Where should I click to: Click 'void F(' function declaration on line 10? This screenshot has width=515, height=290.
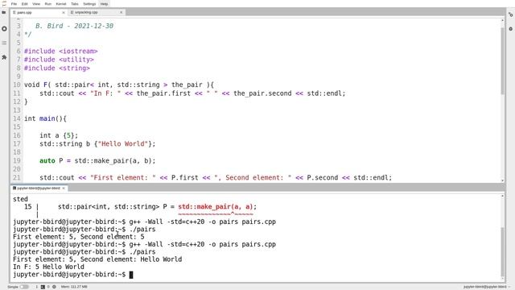tap(38, 85)
